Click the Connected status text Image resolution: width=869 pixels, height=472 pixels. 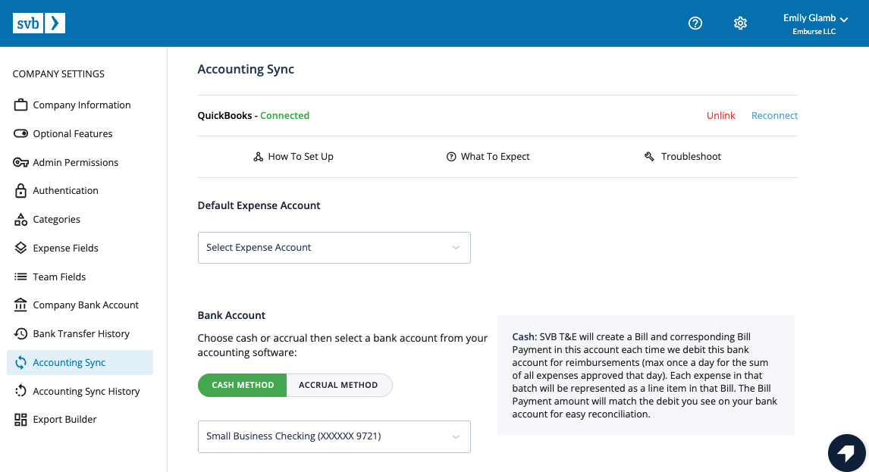tap(285, 115)
